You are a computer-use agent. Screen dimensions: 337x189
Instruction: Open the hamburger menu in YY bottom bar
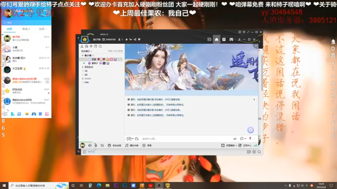tap(85, 152)
